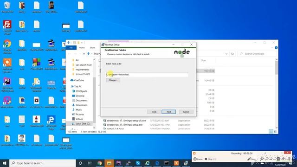Open the Recycle Bin desktop icon

(7, 7)
